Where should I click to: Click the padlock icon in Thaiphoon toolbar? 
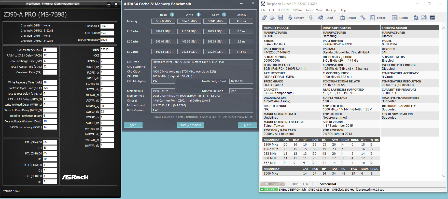(x=311, y=18)
